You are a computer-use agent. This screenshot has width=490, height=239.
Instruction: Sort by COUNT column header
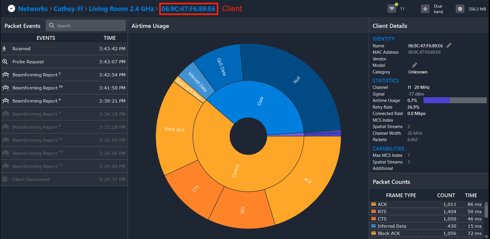tap(446, 195)
